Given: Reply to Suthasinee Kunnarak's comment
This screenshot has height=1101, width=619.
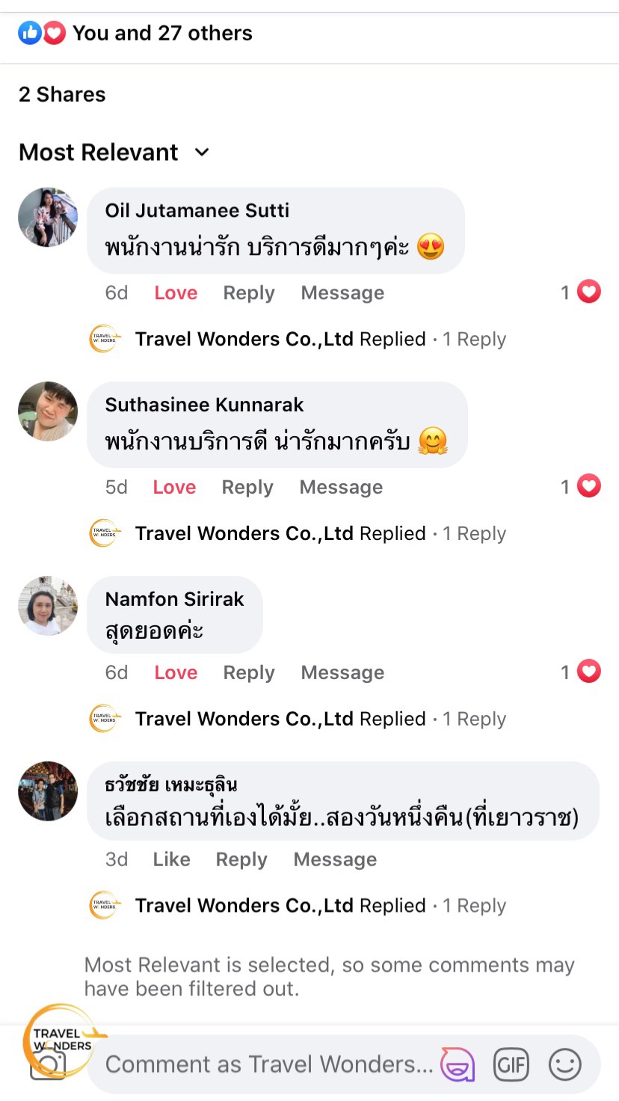Looking at the screenshot, I should [x=247, y=488].
